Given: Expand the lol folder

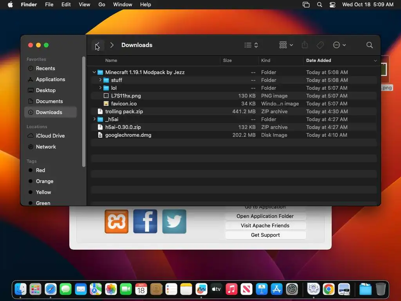Looking at the screenshot, I should (100, 88).
